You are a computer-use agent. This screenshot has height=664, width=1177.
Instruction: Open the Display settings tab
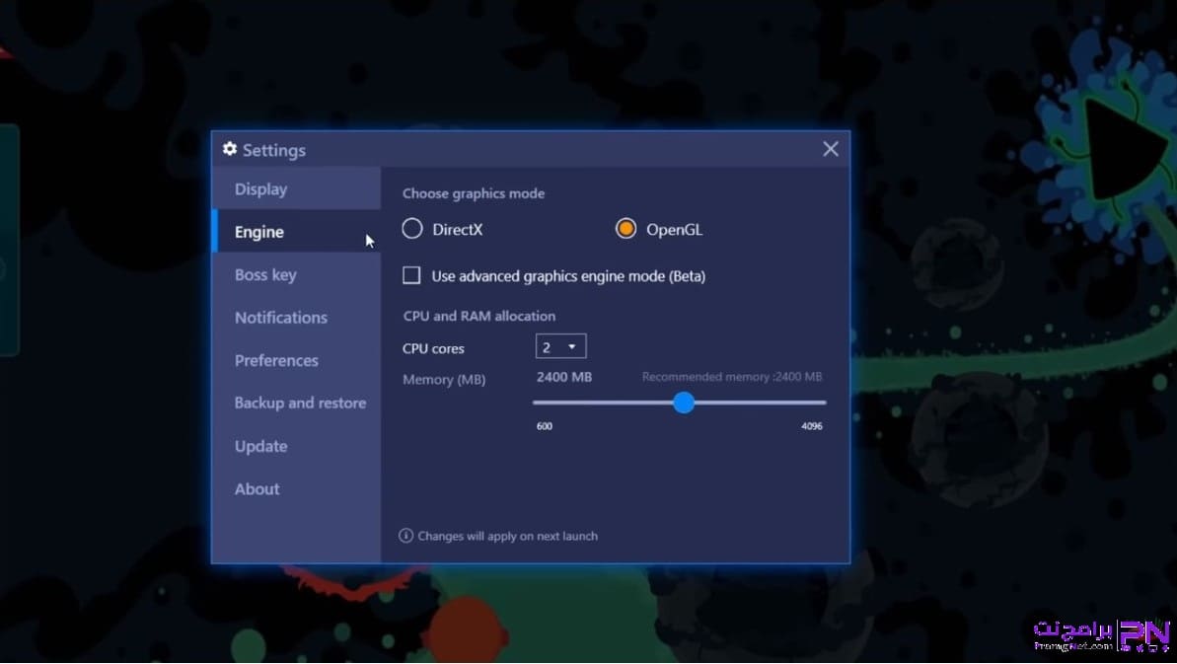[x=297, y=189]
